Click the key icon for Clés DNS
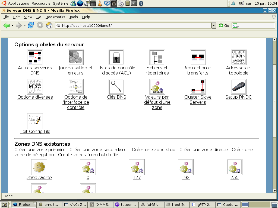 coord(116,86)
